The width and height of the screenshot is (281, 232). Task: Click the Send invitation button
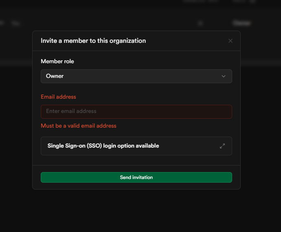tap(136, 177)
